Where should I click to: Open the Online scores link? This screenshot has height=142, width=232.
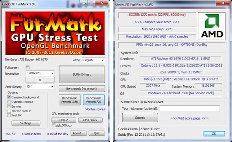tap(95, 109)
